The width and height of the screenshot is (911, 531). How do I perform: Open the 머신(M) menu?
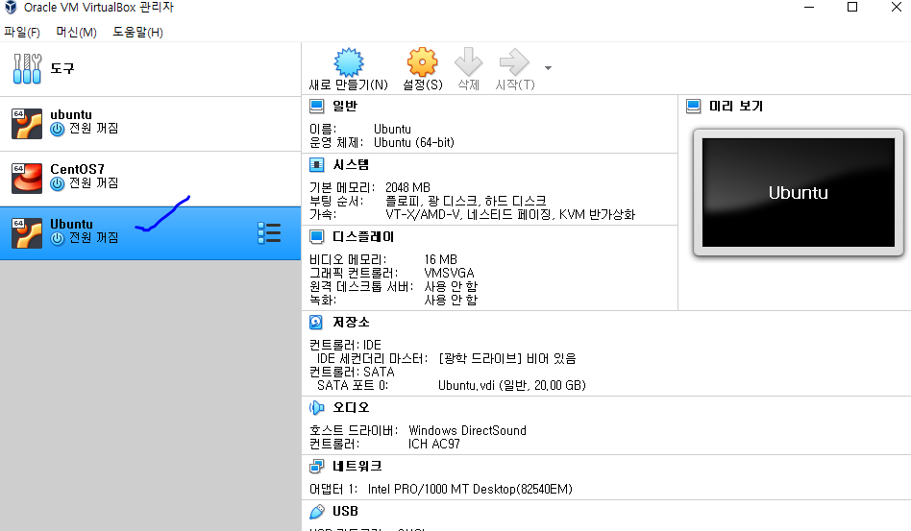point(76,32)
